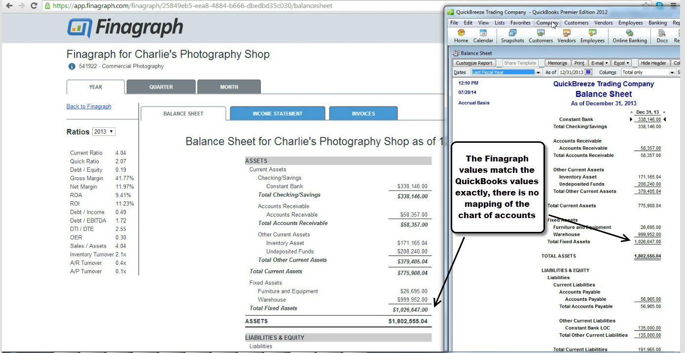Open Docs in QuickBooks toolbar
Viewport: 685px width, 353px height.
(x=662, y=36)
